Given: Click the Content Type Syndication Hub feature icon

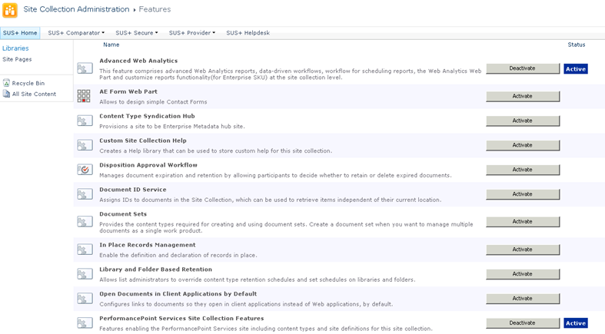Looking at the screenshot, I should 85,121.
